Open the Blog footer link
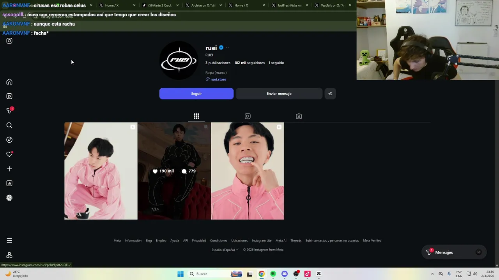 149,241
